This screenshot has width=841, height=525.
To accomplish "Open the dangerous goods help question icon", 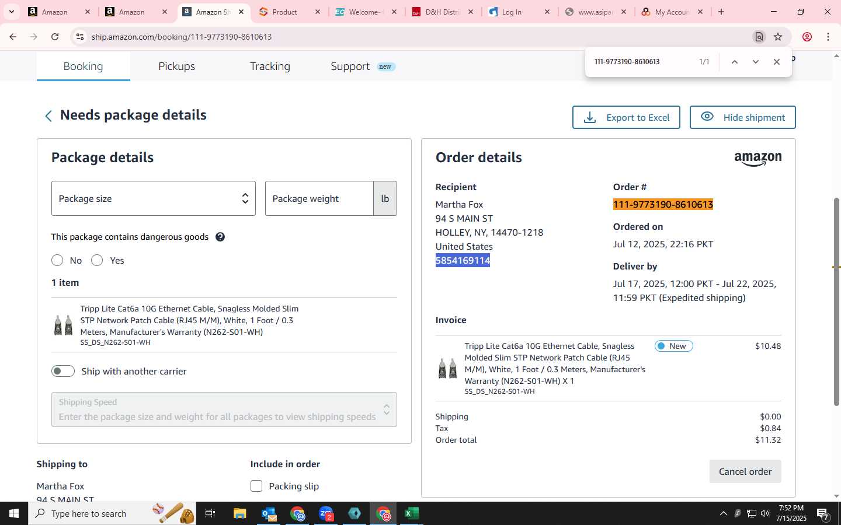I will pos(220,237).
